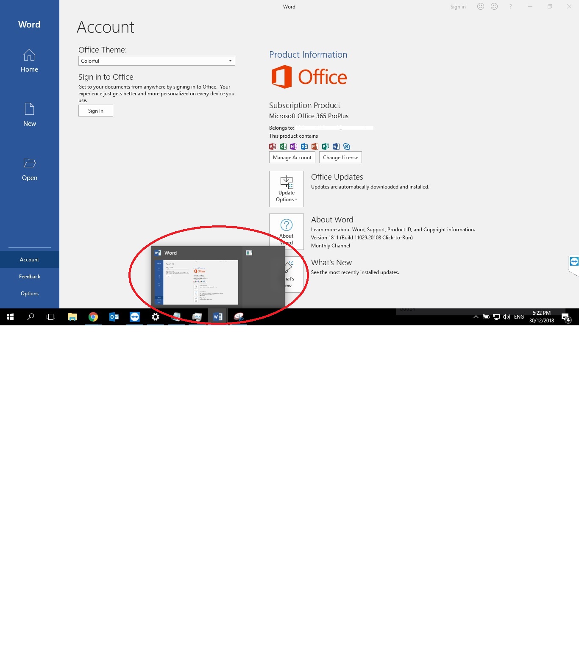Image resolution: width=579 pixels, height=649 pixels.
Task: Go to the Home page in Word sidebar
Action: (x=29, y=61)
